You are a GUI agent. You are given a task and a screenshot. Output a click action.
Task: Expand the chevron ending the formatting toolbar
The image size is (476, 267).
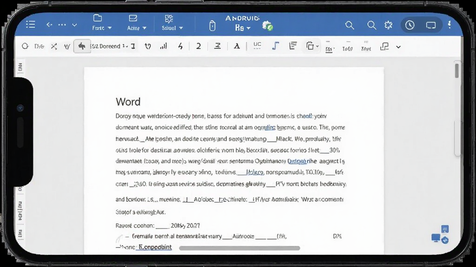point(398,47)
